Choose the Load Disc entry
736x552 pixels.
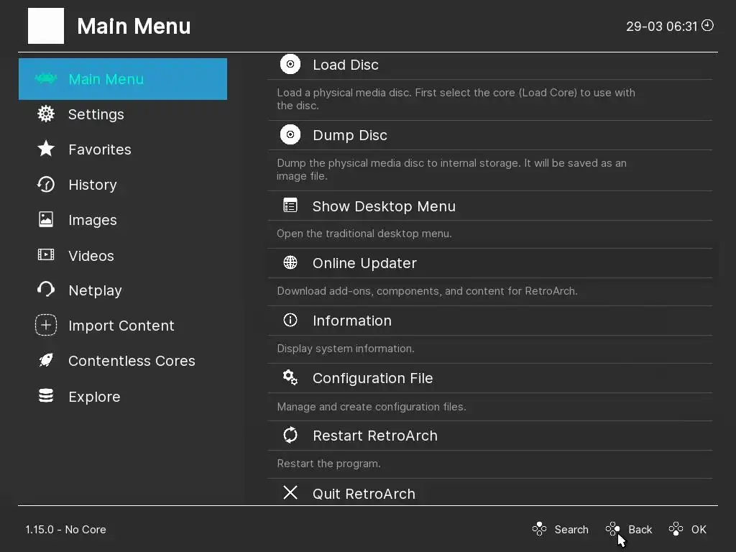coord(490,65)
